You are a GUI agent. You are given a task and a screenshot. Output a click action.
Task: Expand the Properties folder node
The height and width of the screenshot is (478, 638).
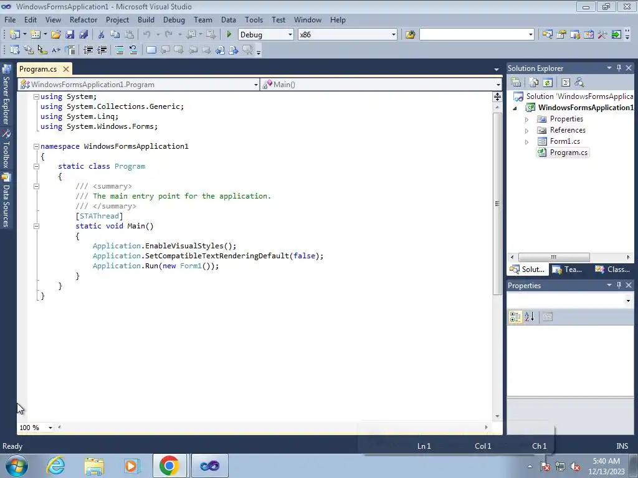coord(526,119)
